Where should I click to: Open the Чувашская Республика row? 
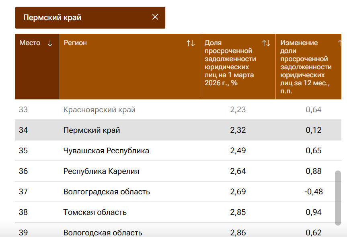106,151
